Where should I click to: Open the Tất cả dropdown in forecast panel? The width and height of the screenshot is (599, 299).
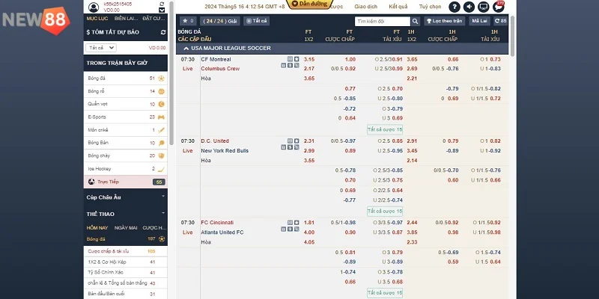coord(101,47)
